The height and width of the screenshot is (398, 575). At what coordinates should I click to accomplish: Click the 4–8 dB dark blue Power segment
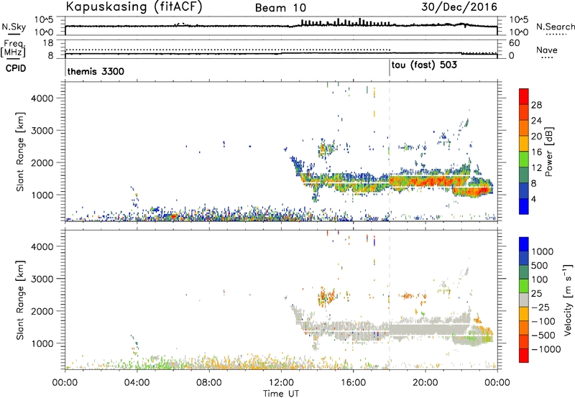point(524,190)
